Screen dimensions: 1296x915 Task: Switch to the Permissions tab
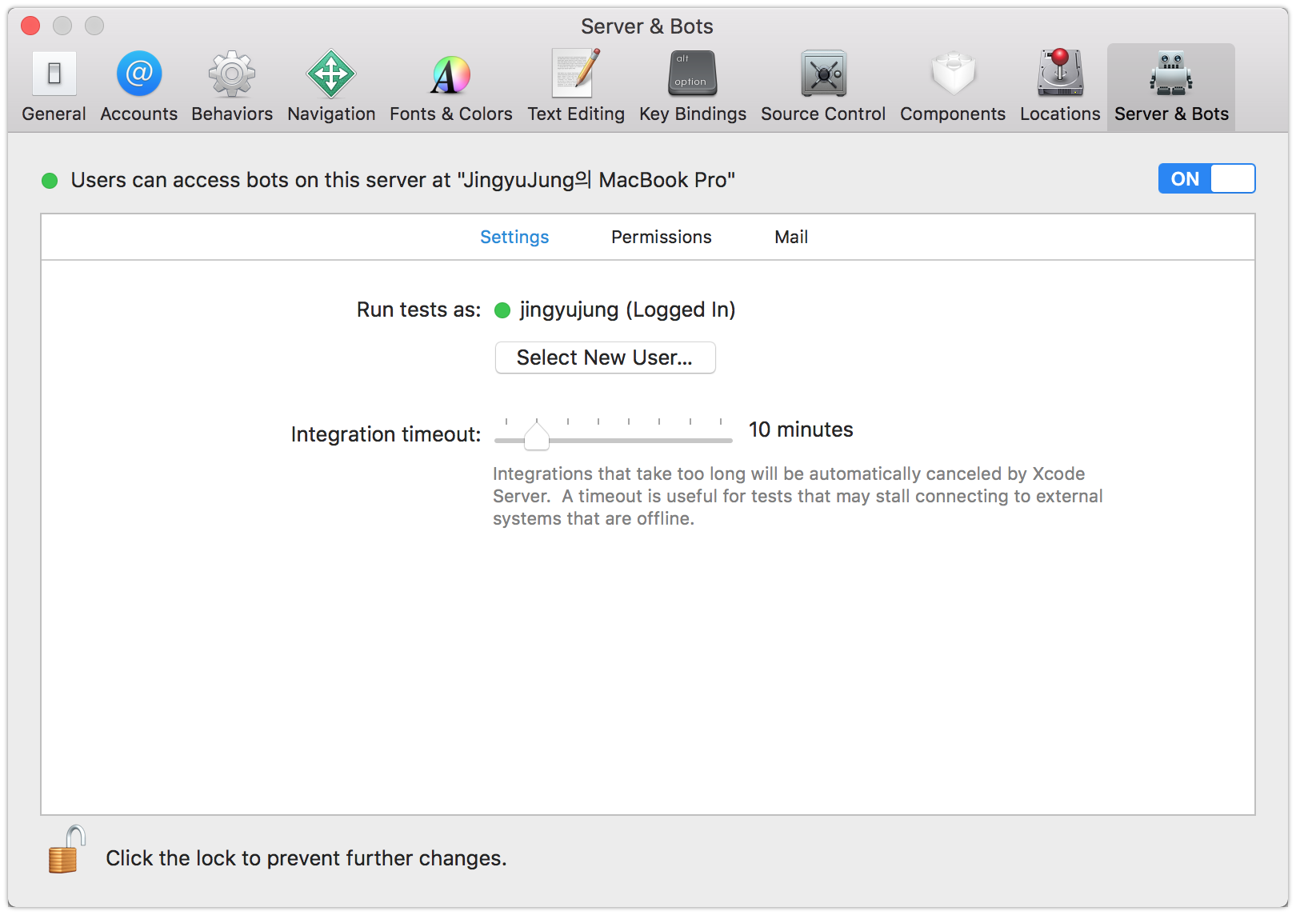(662, 237)
